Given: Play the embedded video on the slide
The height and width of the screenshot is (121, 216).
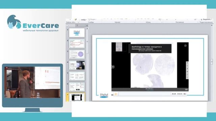Looking at the screenshot, I should point(116,94).
